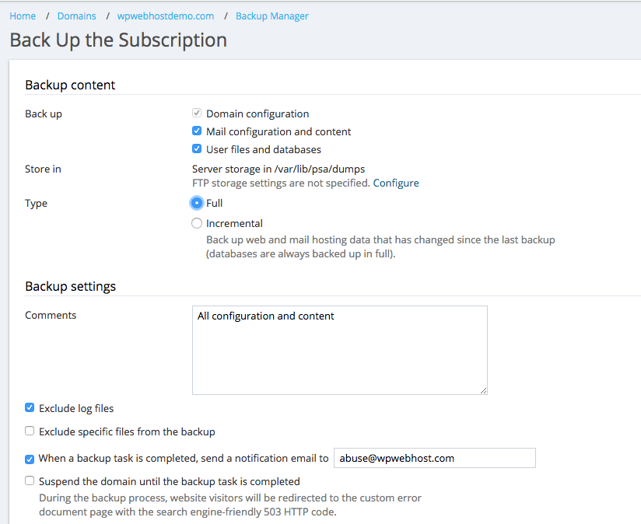Screen dimensions: 641x524
Task: Go to Domains breadcrumb link
Action: click(x=76, y=16)
